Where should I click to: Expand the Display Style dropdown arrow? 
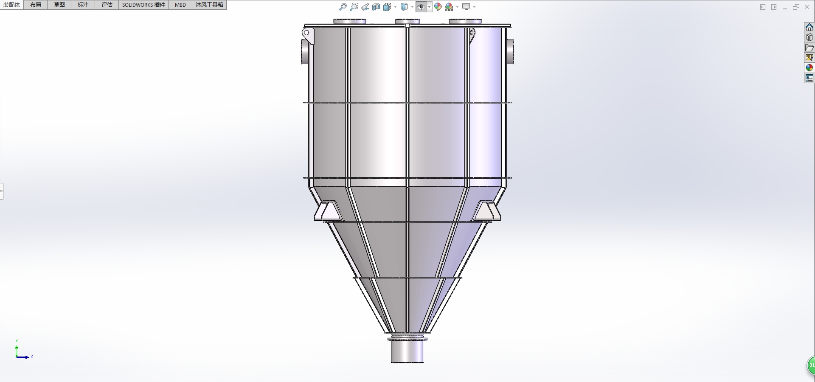(412, 7)
